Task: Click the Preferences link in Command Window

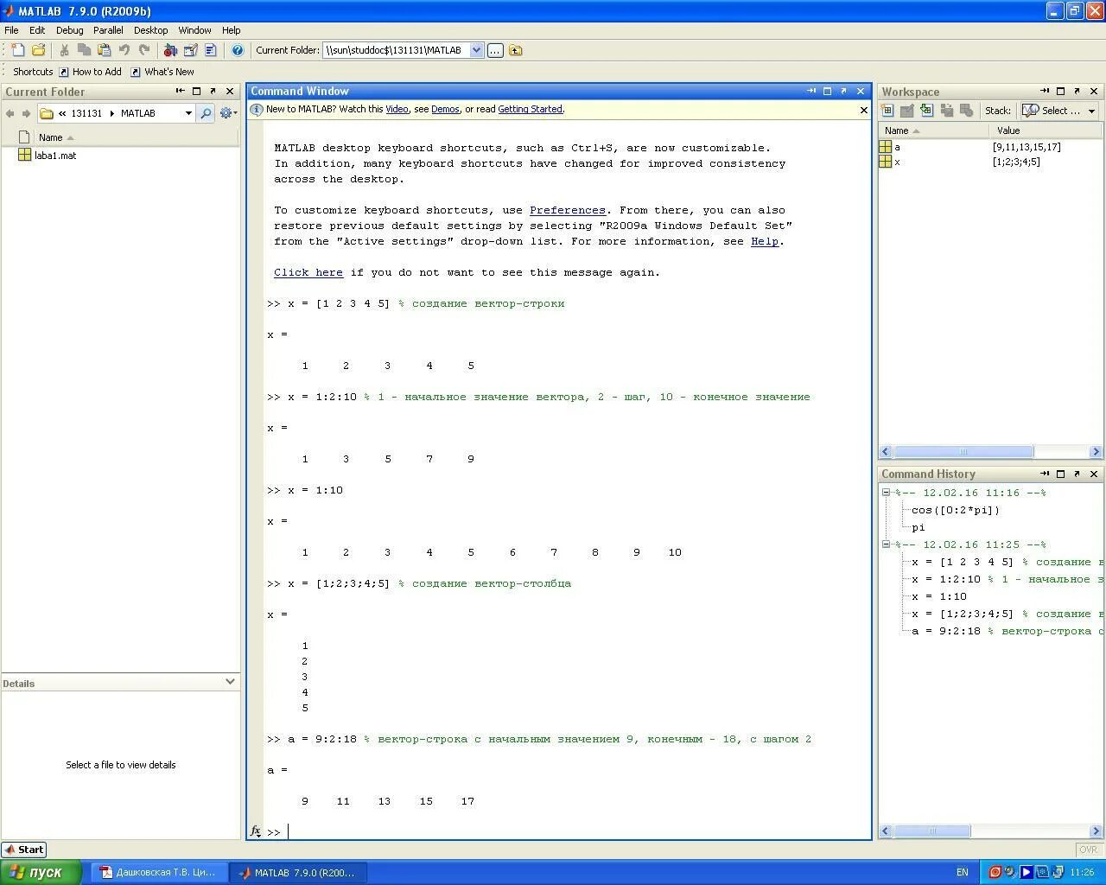Action: pyautogui.click(x=568, y=210)
